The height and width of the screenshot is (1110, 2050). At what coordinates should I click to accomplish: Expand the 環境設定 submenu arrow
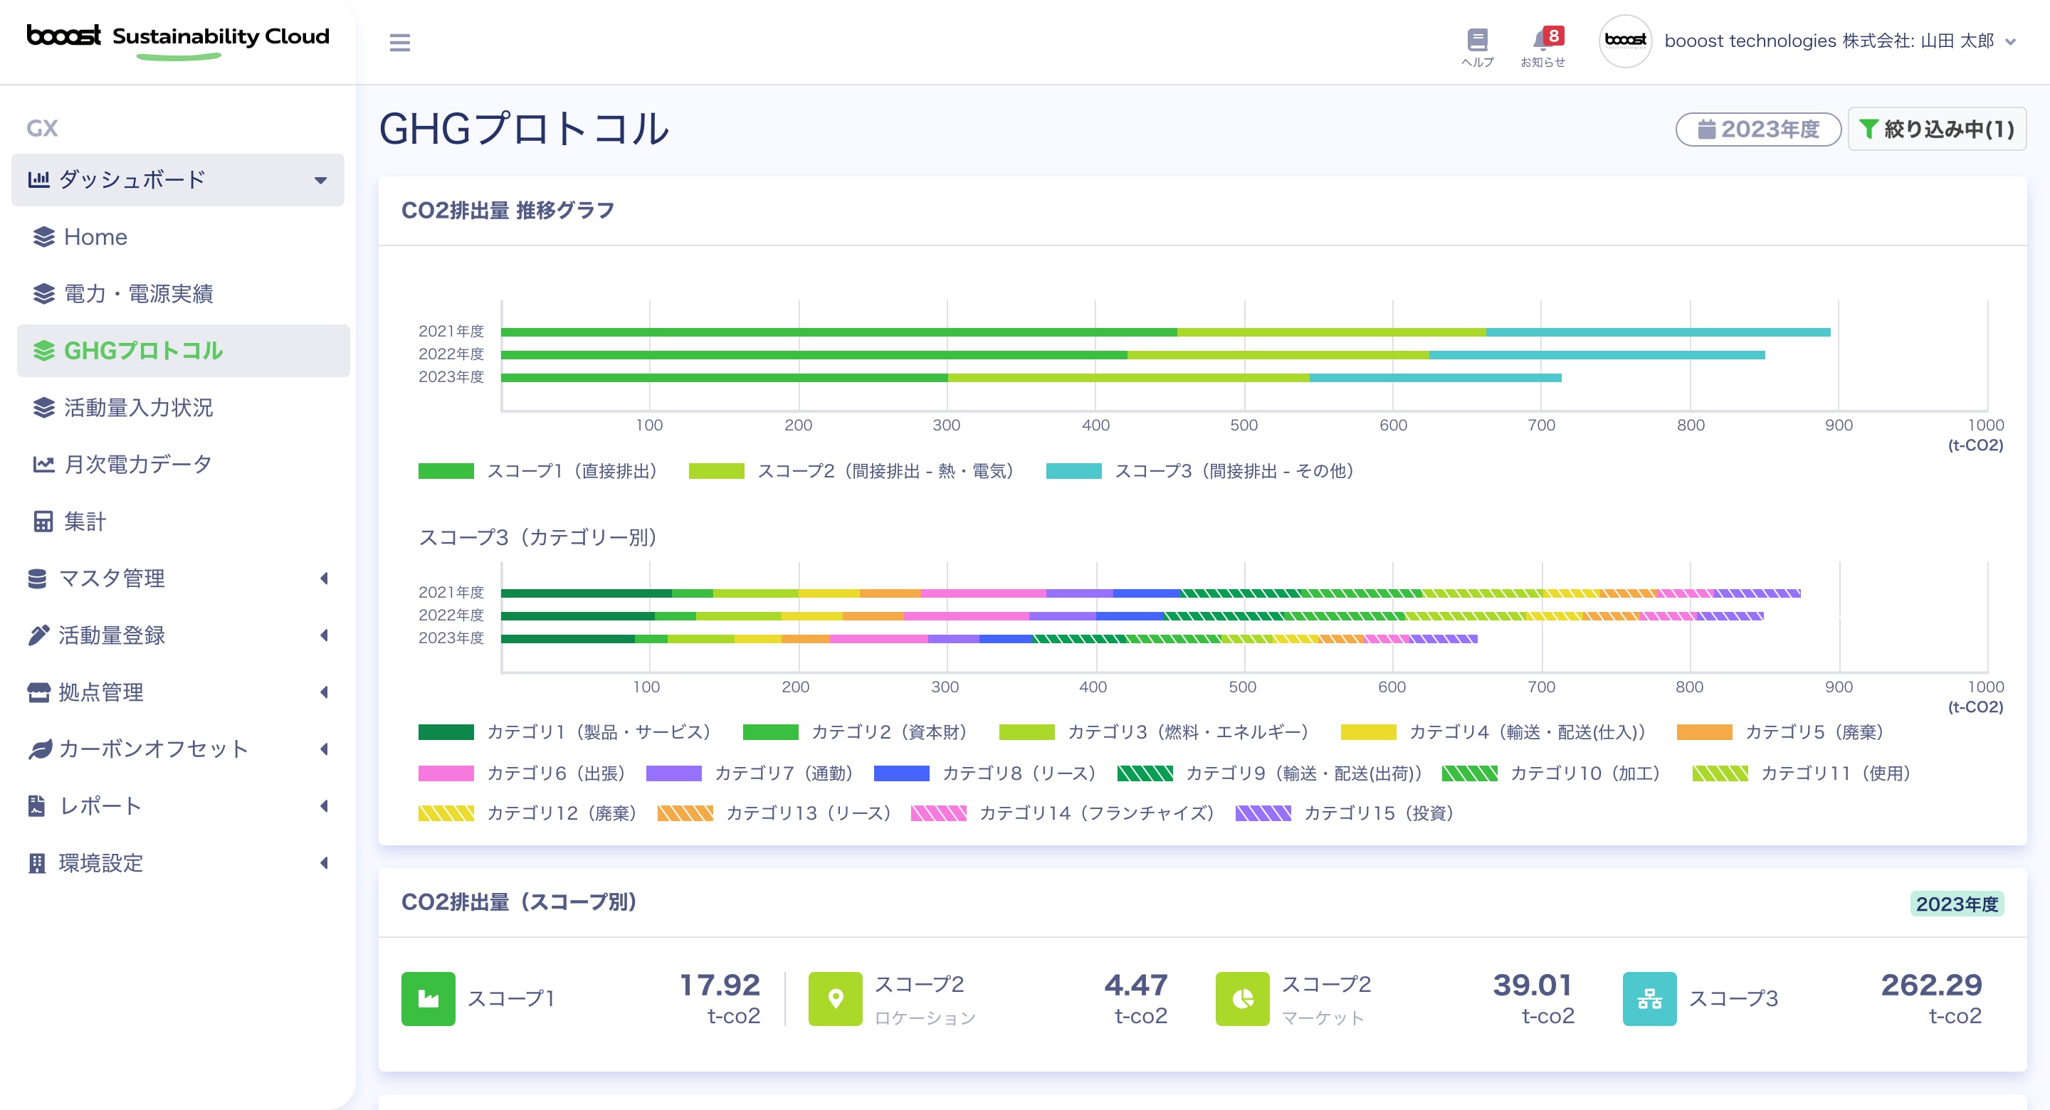pos(324,862)
